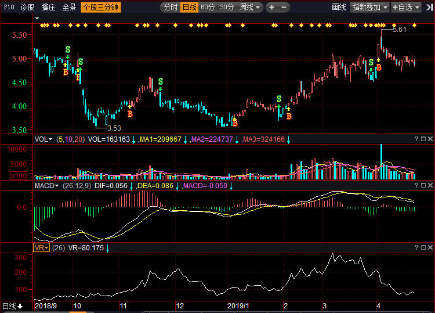
Task: Maximize the VR indicator panel
Action: tap(423, 247)
